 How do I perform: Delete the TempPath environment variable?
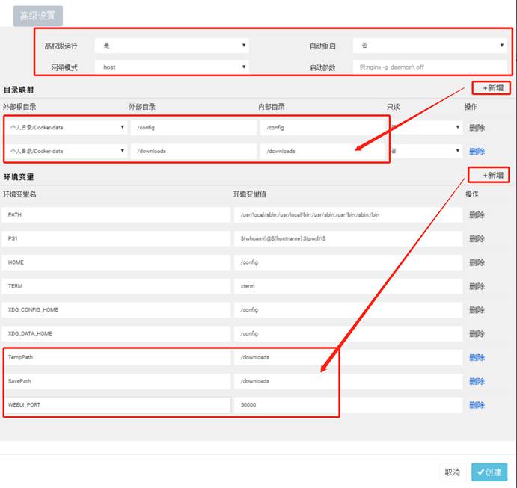477,357
